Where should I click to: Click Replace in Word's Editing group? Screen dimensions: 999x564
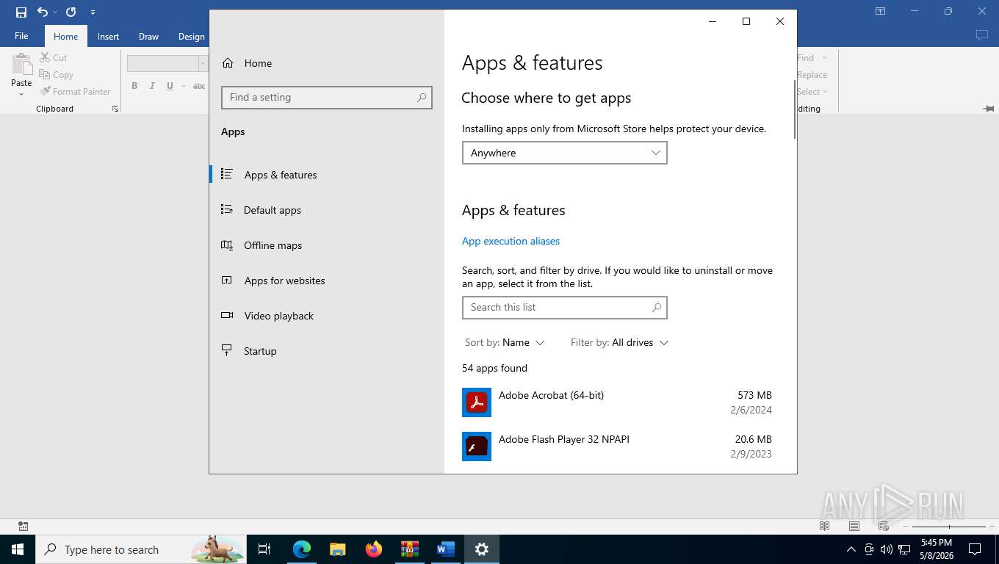[812, 74]
